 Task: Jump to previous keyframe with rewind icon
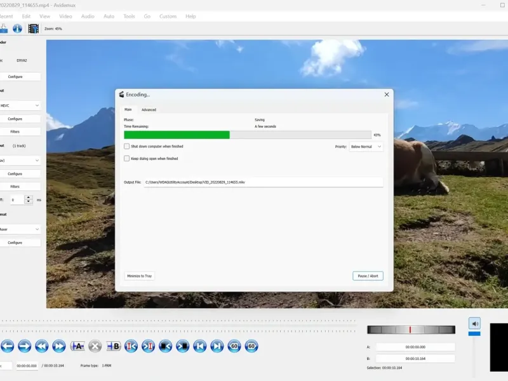click(x=42, y=346)
